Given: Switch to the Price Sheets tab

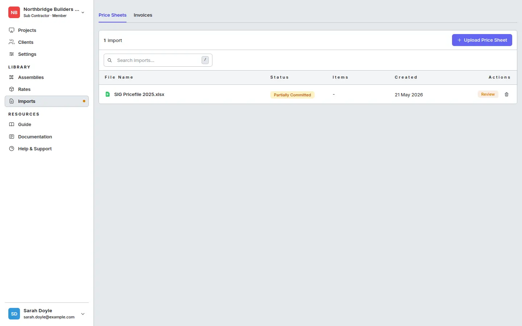Looking at the screenshot, I should pos(112,15).
